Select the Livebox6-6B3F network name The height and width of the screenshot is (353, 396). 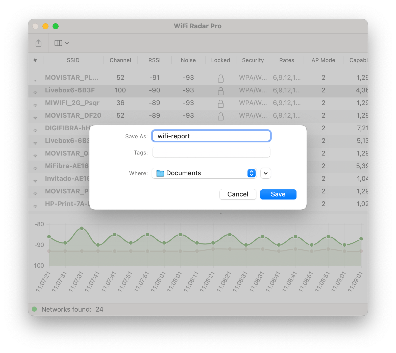click(x=70, y=90)
